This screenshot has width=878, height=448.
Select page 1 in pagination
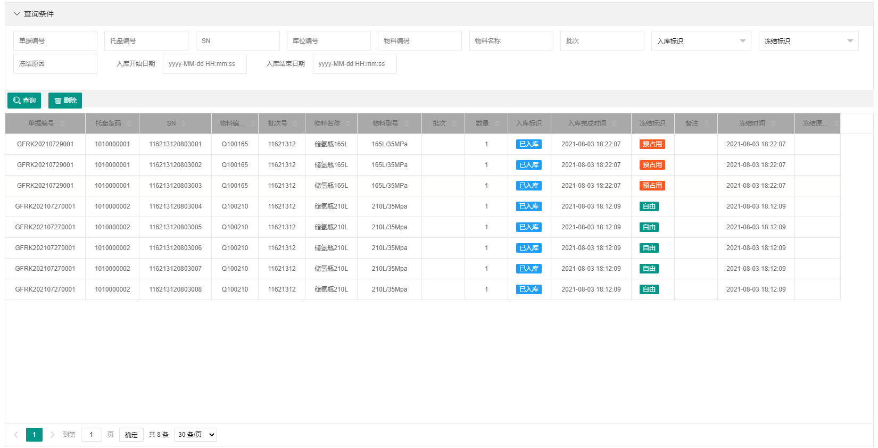(x=34, y=435)
